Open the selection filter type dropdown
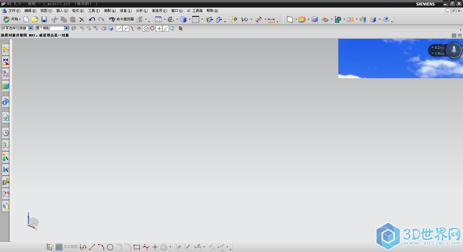This screenshot has width=463, height=252. (31, 28)
